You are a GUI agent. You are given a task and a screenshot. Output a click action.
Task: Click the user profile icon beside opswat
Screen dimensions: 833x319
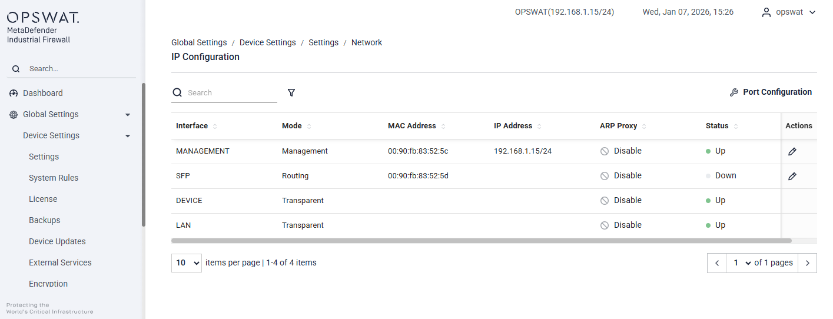(766, 12)
